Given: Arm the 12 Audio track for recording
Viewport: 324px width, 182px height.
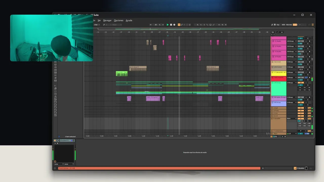Looking at the screenshot, I should [x=309, y=46].
